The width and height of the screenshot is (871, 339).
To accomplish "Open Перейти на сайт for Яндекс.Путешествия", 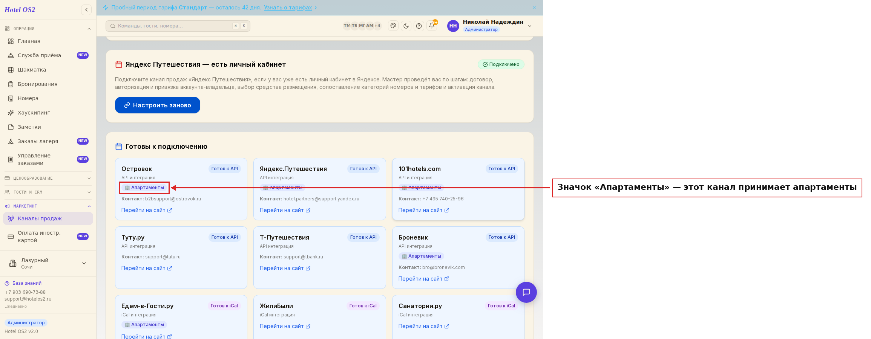I will pyautogui.click(x=285, y=210).
